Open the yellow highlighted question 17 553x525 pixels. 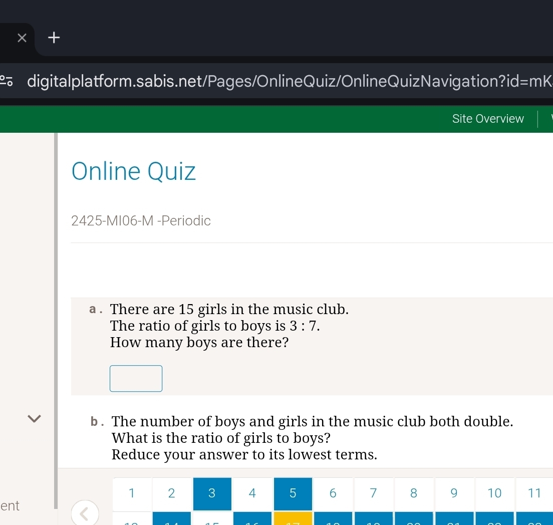(293, 519)
